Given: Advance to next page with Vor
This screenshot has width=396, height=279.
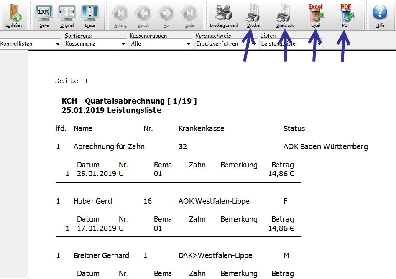Looking at the screenshot, I should pyautogui.click(x=166, y=14).
